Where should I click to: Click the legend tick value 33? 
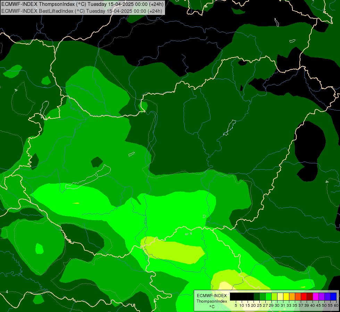(289, 305)
